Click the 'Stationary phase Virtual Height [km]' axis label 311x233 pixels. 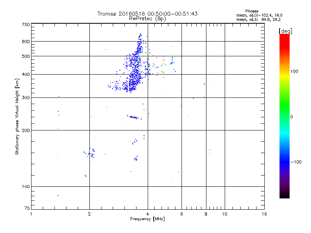tap(17, 117)
